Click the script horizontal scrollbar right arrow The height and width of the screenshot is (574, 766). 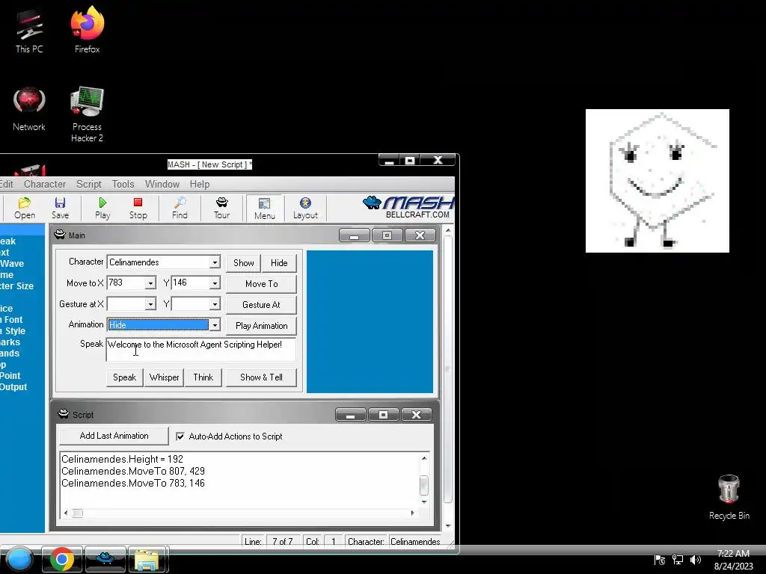tap(412, 513)
